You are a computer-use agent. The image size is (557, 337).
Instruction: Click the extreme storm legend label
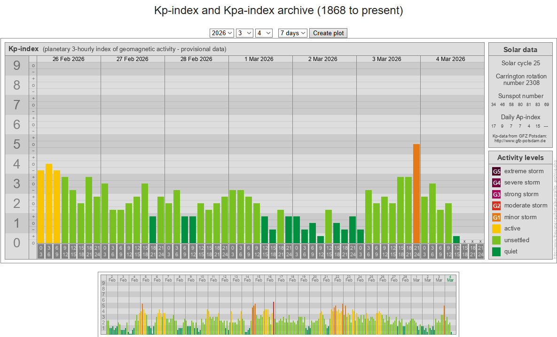(x=524, y=171)
